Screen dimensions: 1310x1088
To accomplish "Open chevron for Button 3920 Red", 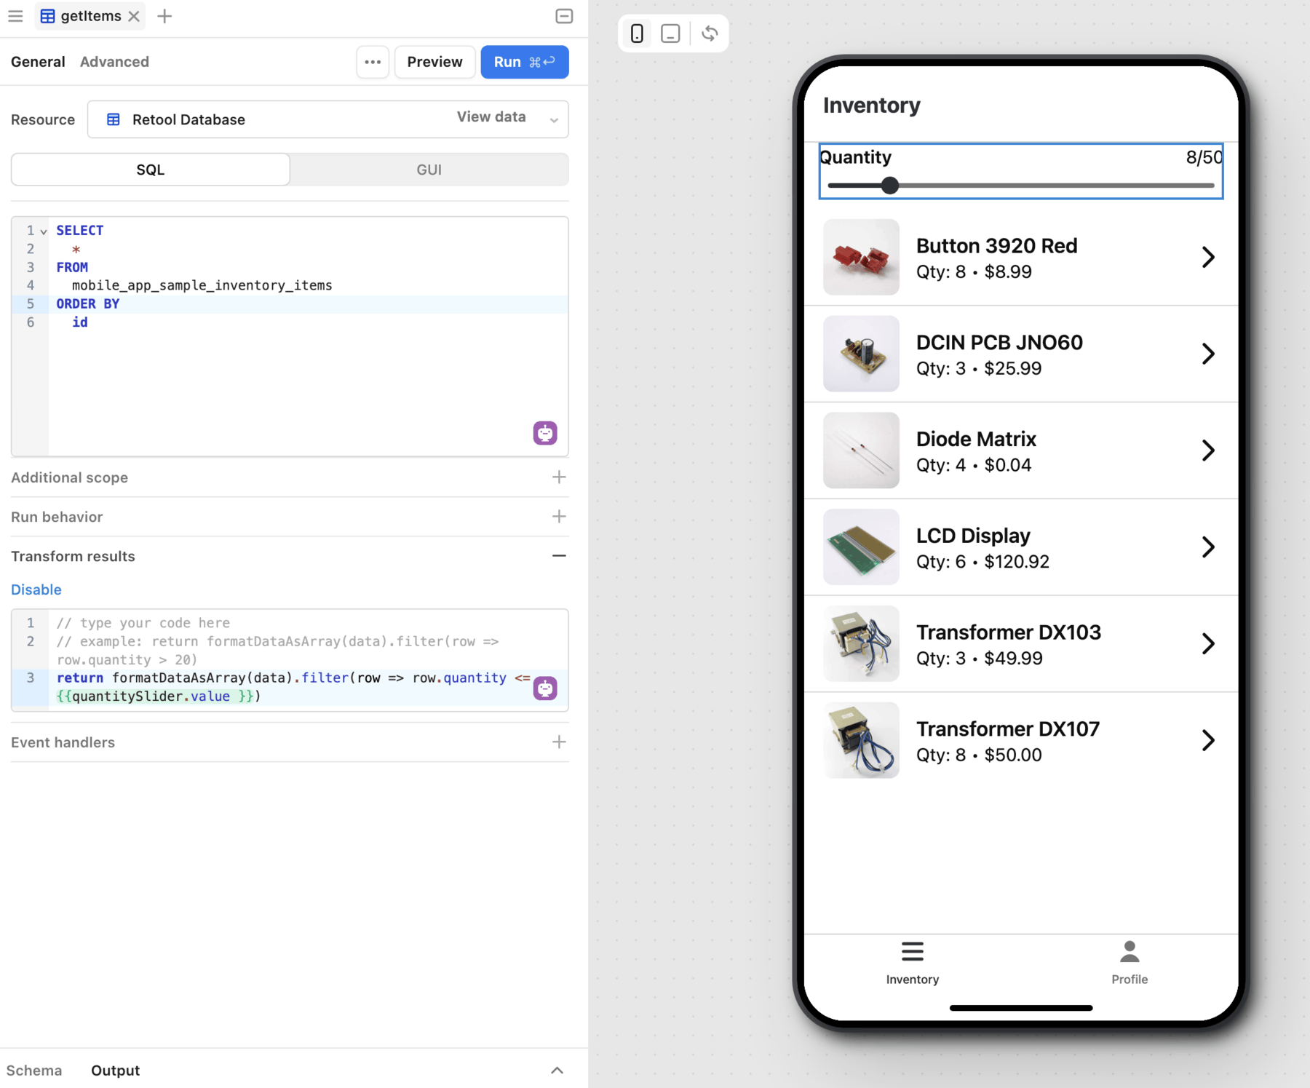I will [1208, 257].
